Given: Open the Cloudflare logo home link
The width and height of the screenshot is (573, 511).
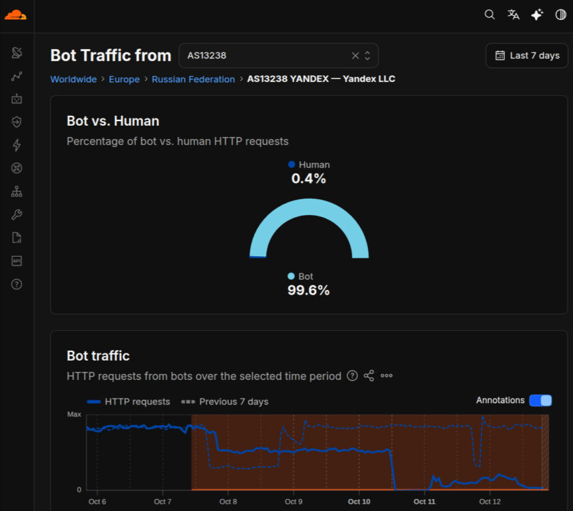Looking at the screenshot, I should pos(15,15).
